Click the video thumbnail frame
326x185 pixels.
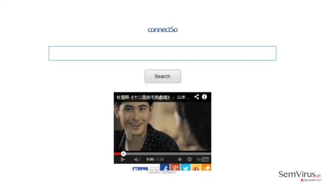click(x=163, y=126)
